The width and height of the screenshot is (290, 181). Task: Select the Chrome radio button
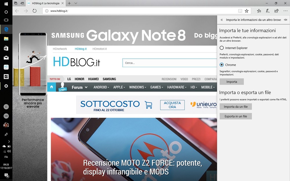point(222,65)
